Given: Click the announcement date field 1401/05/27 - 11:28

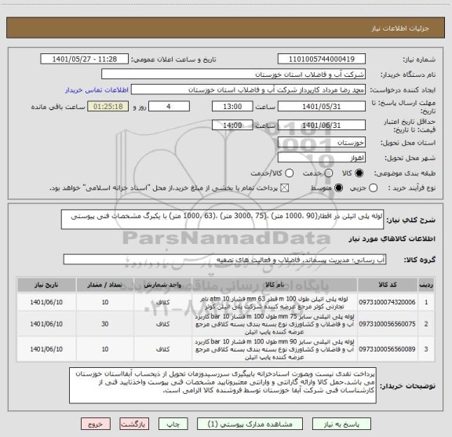Looking at the screenshot, I should point(84,59).
